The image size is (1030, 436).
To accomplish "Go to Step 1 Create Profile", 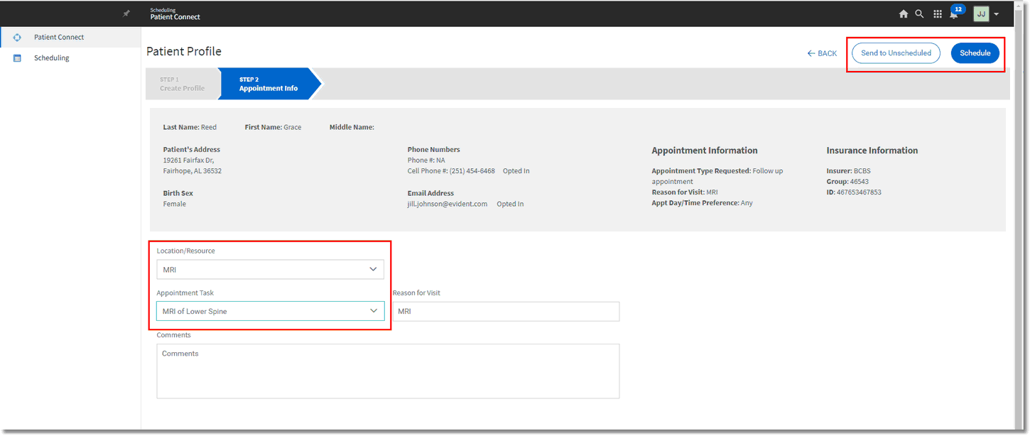I will 182,84.
